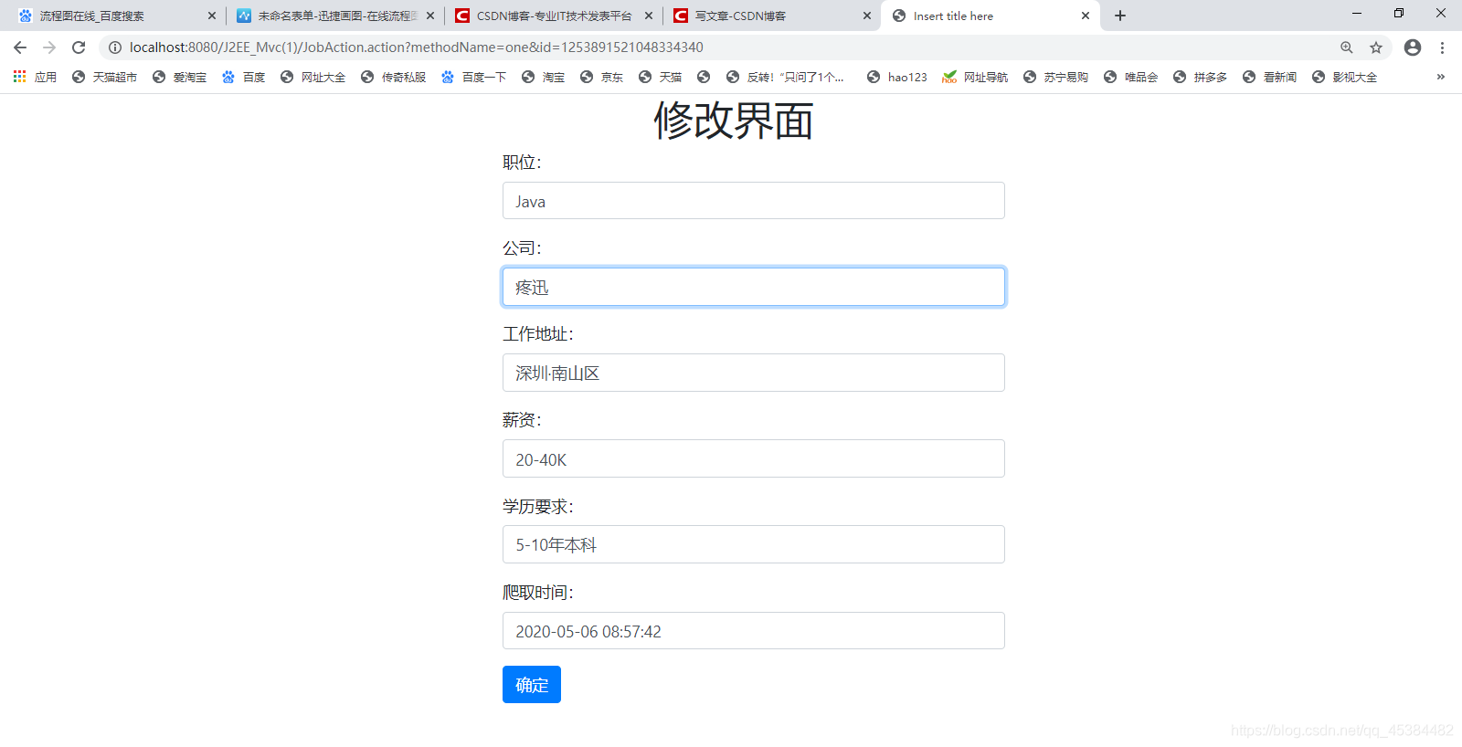Open the 京东 bookmark

pyautogui.click(x=601, y=77)
